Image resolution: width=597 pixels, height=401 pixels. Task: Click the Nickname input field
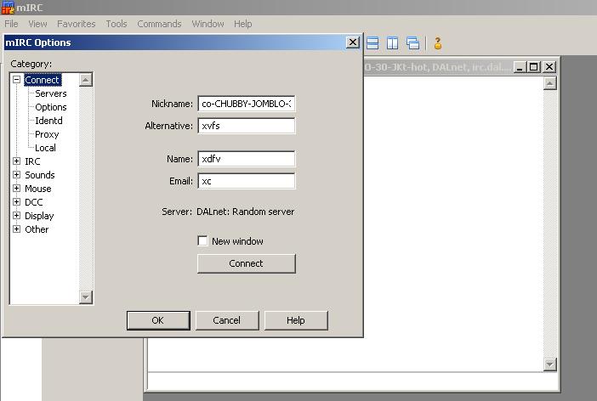coord(247,104)
